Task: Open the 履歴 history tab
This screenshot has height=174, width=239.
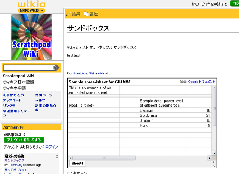Action: [x=94, y=14]
